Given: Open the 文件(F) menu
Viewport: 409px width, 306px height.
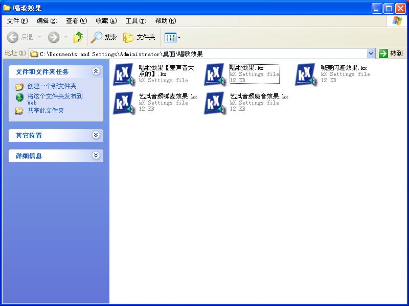Looking at the screenshot, I should point(17,21).
